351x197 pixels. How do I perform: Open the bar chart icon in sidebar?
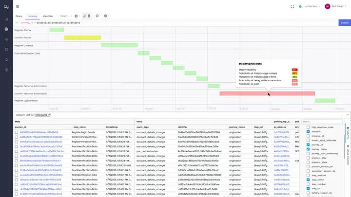click(x=6, y=19)
